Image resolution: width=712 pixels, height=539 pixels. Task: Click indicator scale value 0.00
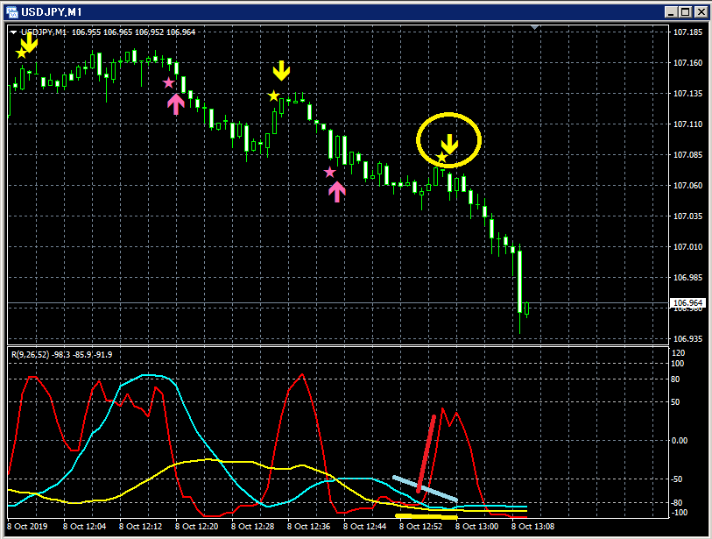pos(680,440)
